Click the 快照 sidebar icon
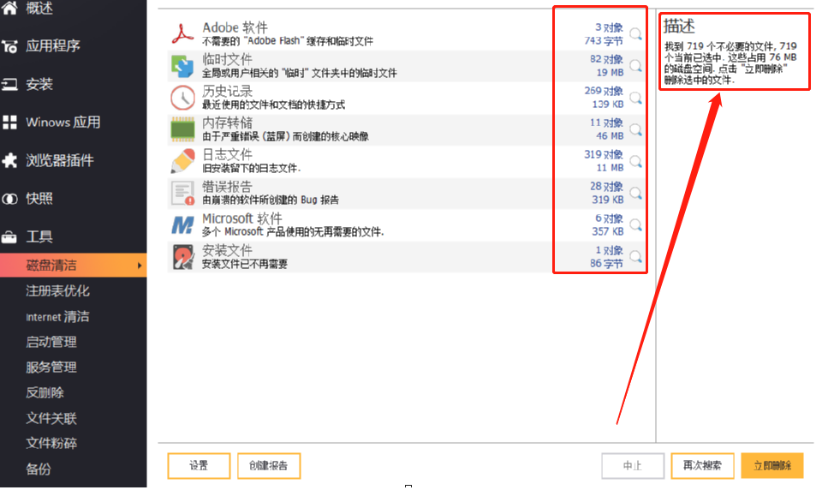The width and height of the screenshot is (834, 490). coord(9,199)
